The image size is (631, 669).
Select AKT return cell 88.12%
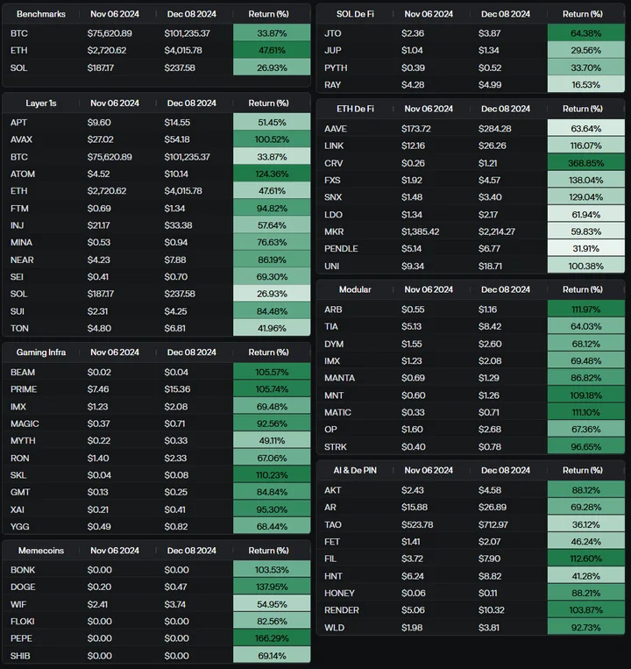point(585,491)
